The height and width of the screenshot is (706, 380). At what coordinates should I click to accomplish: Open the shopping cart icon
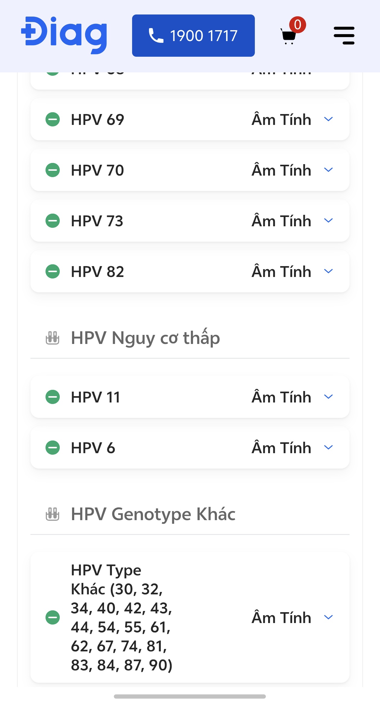point(289,36)
